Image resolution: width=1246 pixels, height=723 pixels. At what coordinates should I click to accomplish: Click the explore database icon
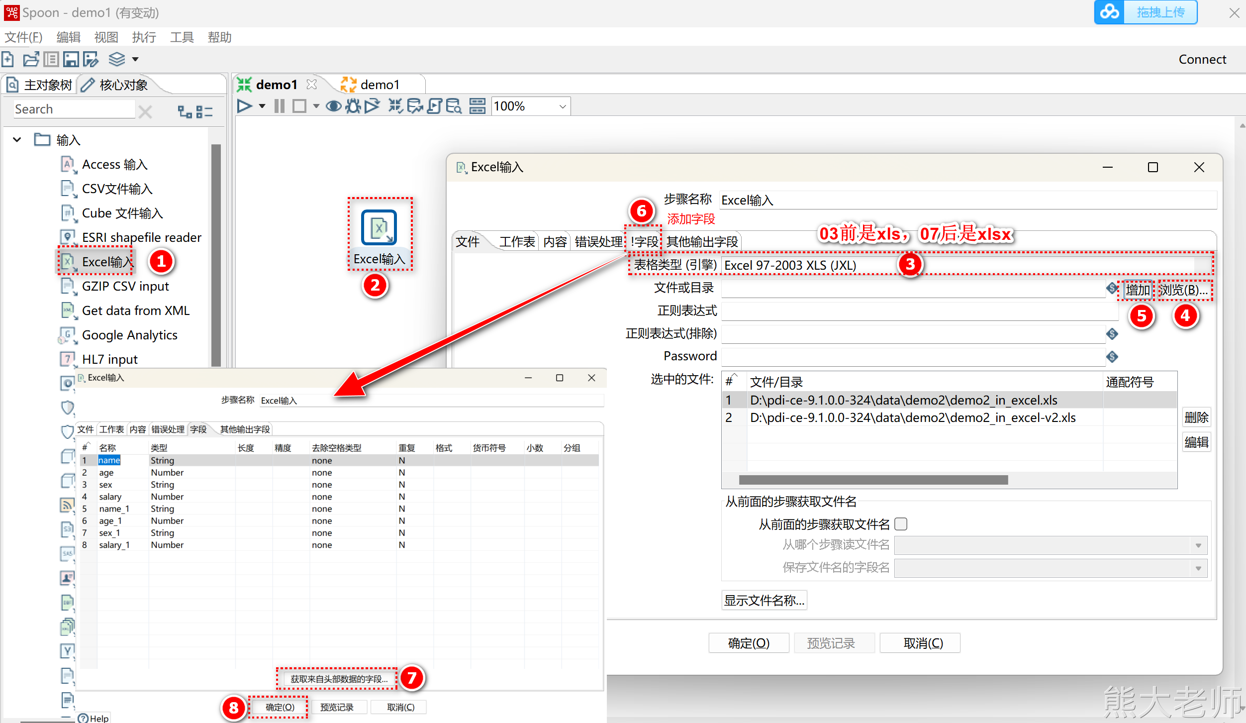click(x=453, y=106)
